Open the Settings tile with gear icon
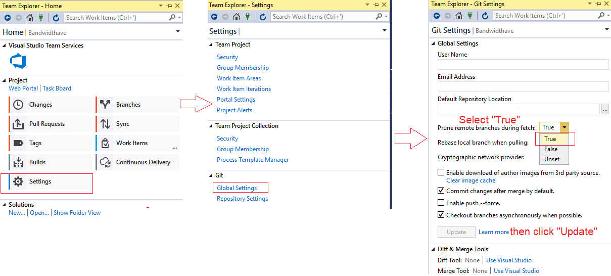 51,181
